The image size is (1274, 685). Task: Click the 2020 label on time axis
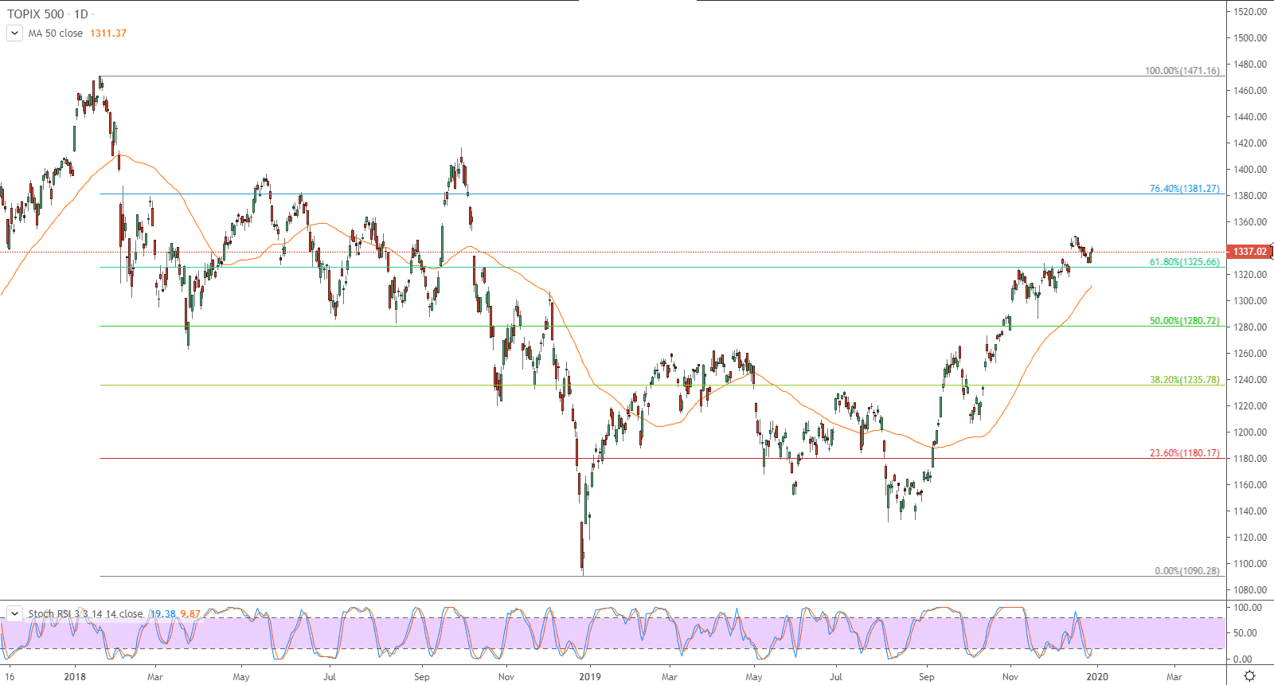1097,677
